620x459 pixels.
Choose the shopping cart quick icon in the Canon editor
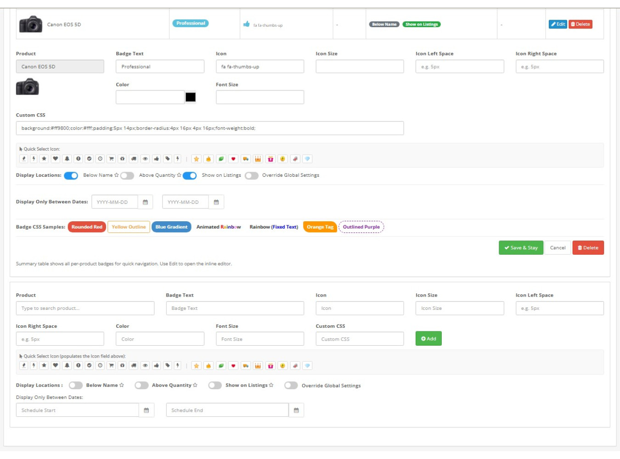(x=111, y=159)
